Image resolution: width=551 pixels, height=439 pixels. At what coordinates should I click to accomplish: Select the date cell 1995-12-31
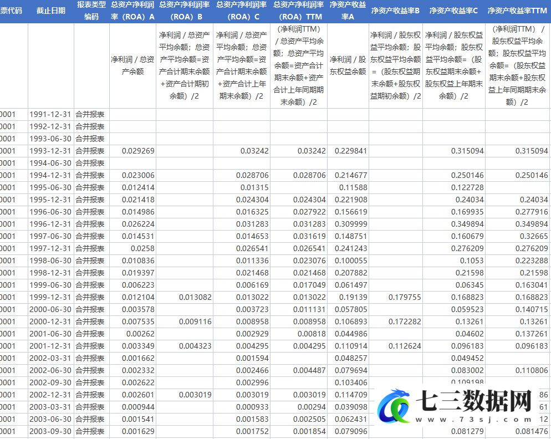click(51, 200)
